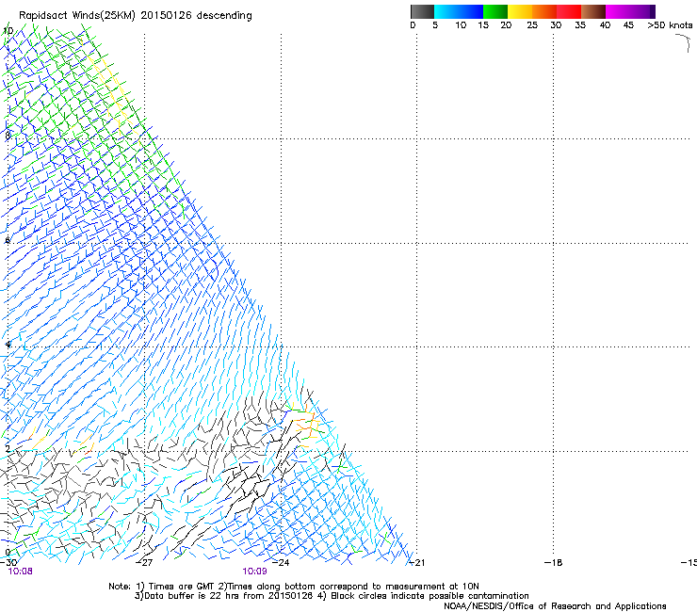The width and height of the screenshot is (697, 612).
Task: Click the '-27' longitude axis label
Action: pos(144,563)
